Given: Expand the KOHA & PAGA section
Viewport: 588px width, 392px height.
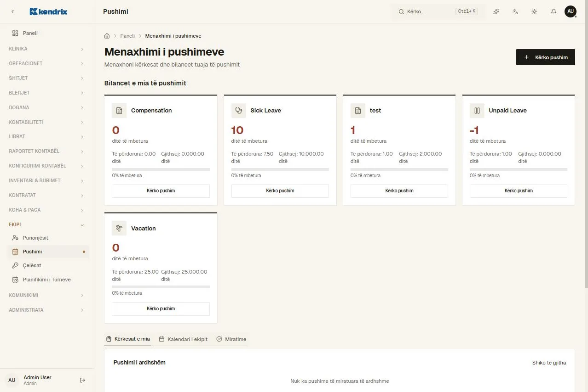Looking at the screenshot, I should (x=46, y=210).
